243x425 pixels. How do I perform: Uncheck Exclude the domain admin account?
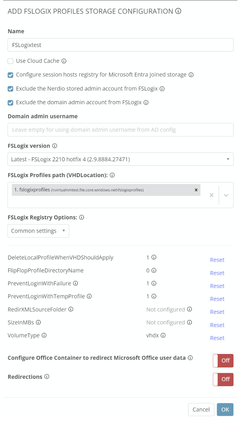[10, 103]
